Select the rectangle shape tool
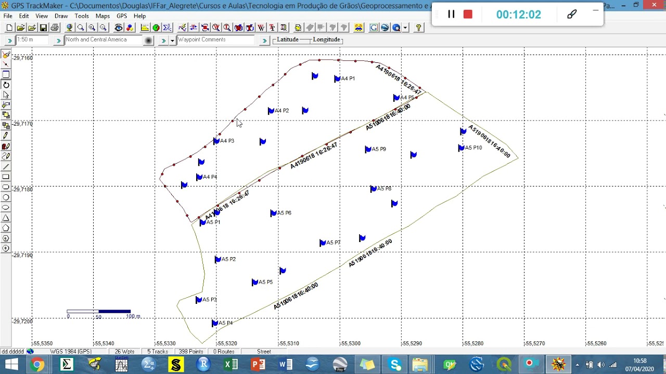This screenshot has width=666, height=374. (x=6, y=177)
